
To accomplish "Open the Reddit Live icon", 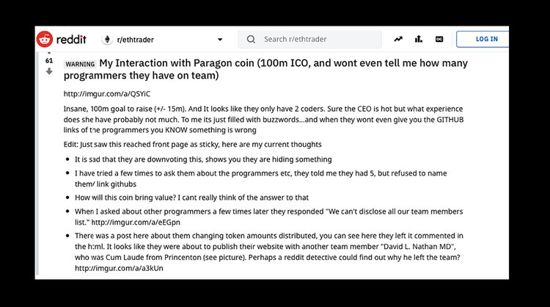I will coord(439,39).
